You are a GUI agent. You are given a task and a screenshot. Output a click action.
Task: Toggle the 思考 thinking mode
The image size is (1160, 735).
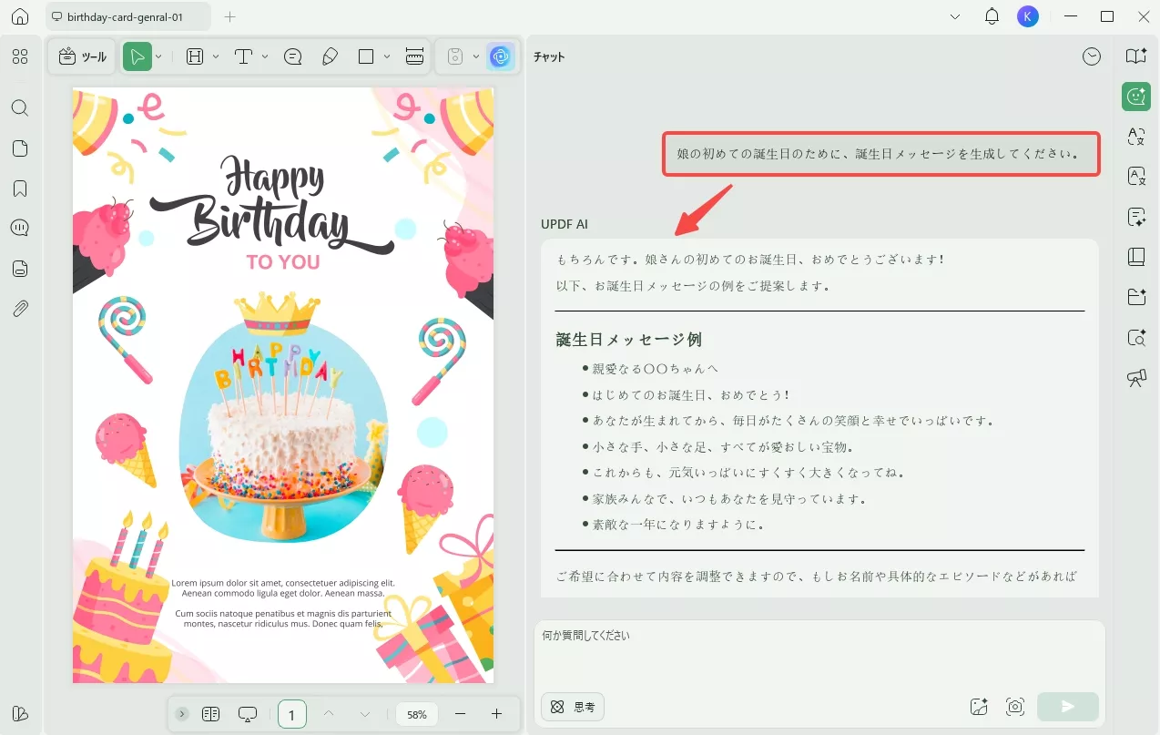pyautogui.click(x=572, y=707)
